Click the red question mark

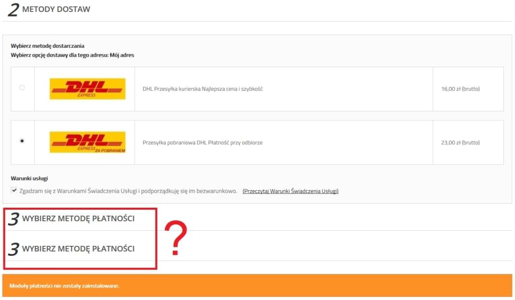click(x=176, y=238)
